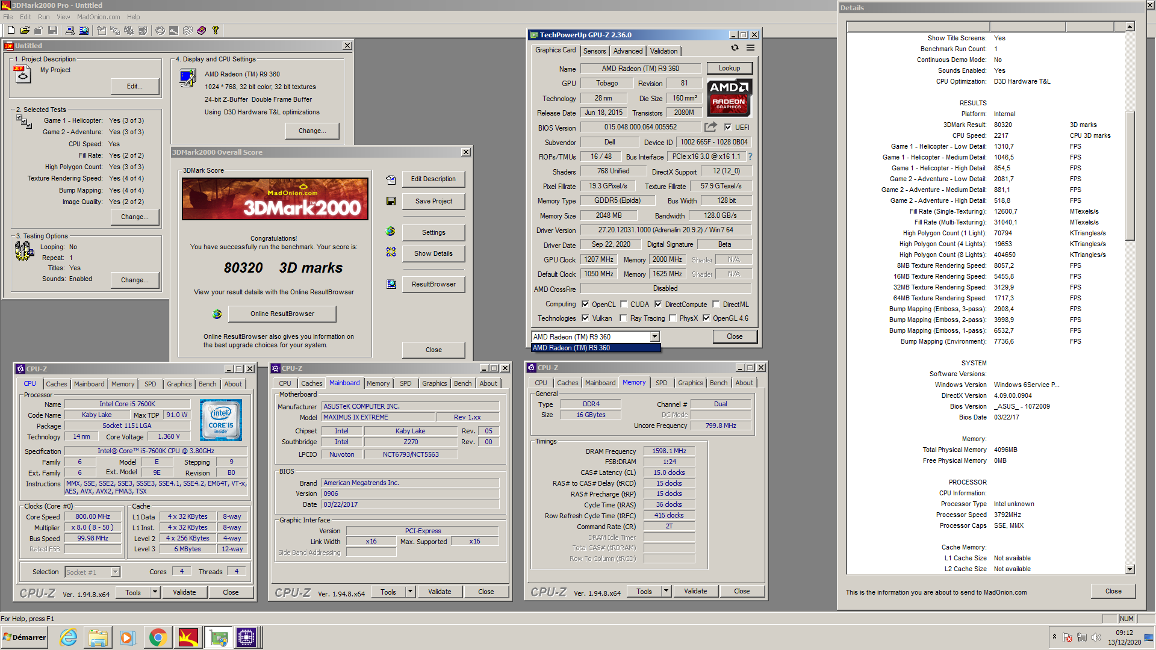Toggle the PhysX checkbox

(673, 318)
